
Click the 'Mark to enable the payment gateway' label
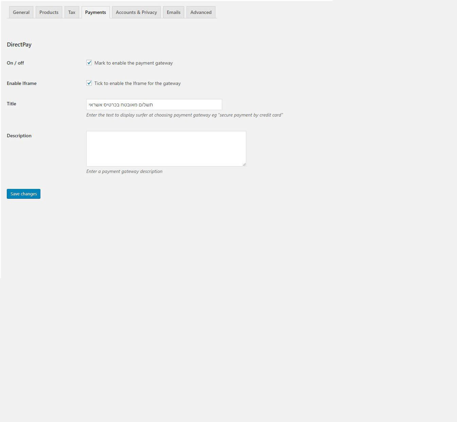point(134,63)
